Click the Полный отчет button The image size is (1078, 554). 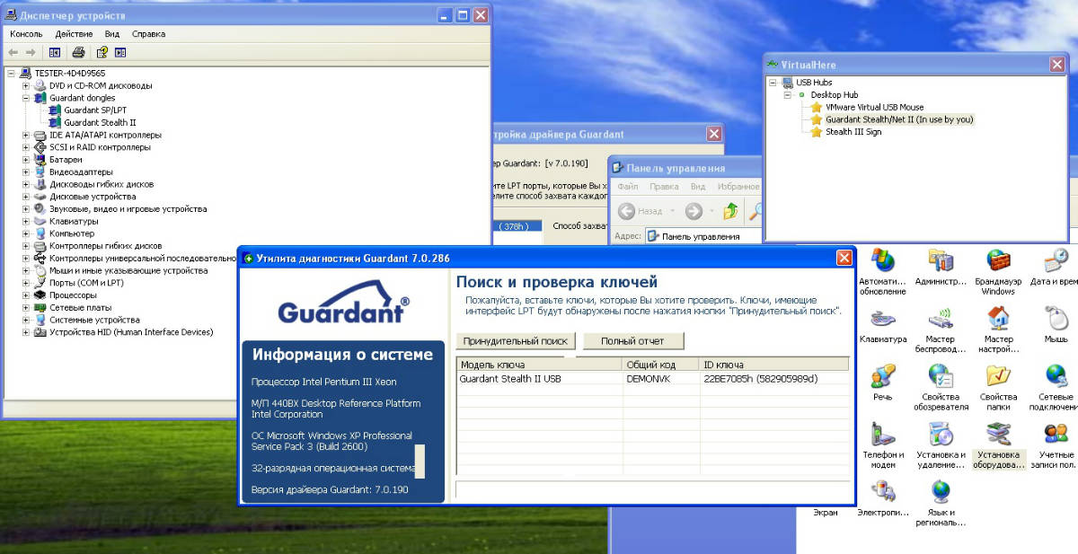pos(632,341)
